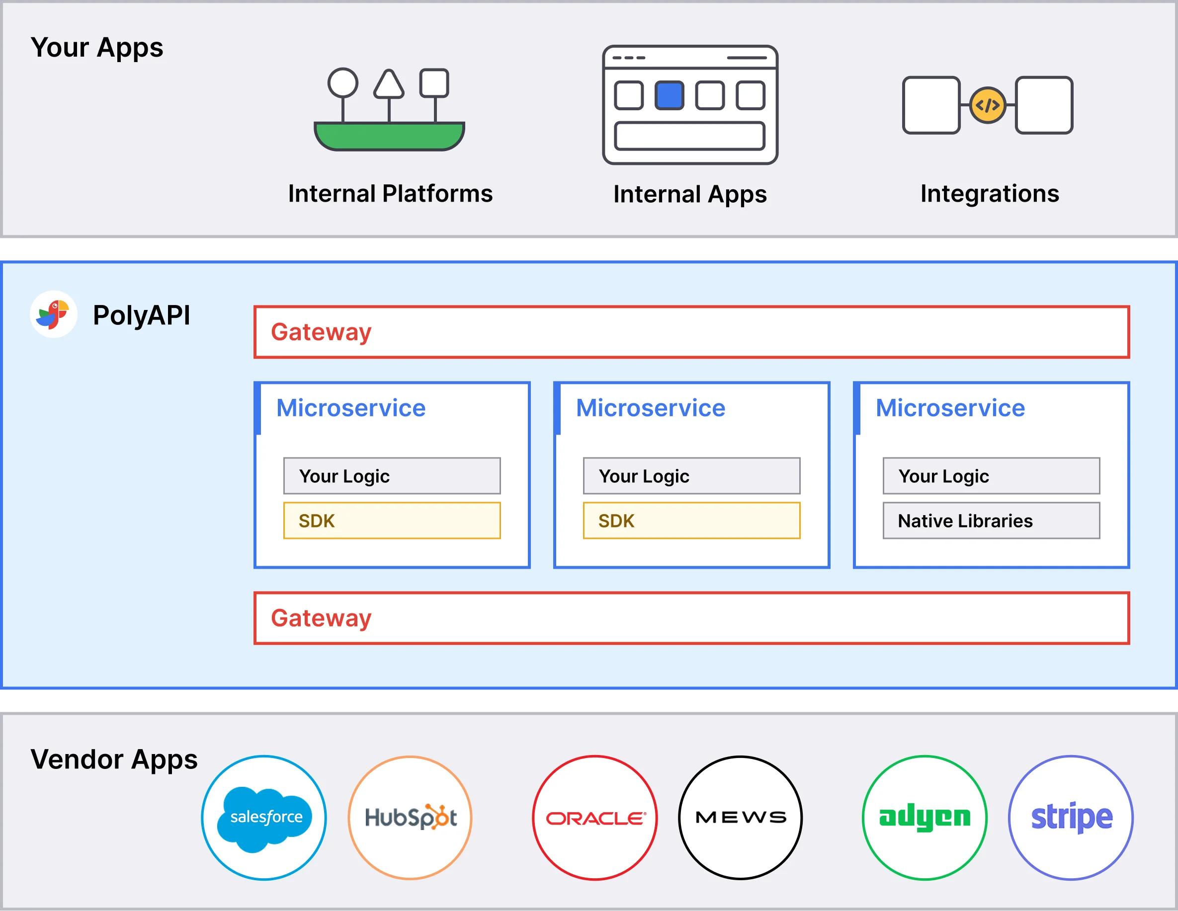
Task: Select the Adyen logo circle
Action: click(925, 818)
